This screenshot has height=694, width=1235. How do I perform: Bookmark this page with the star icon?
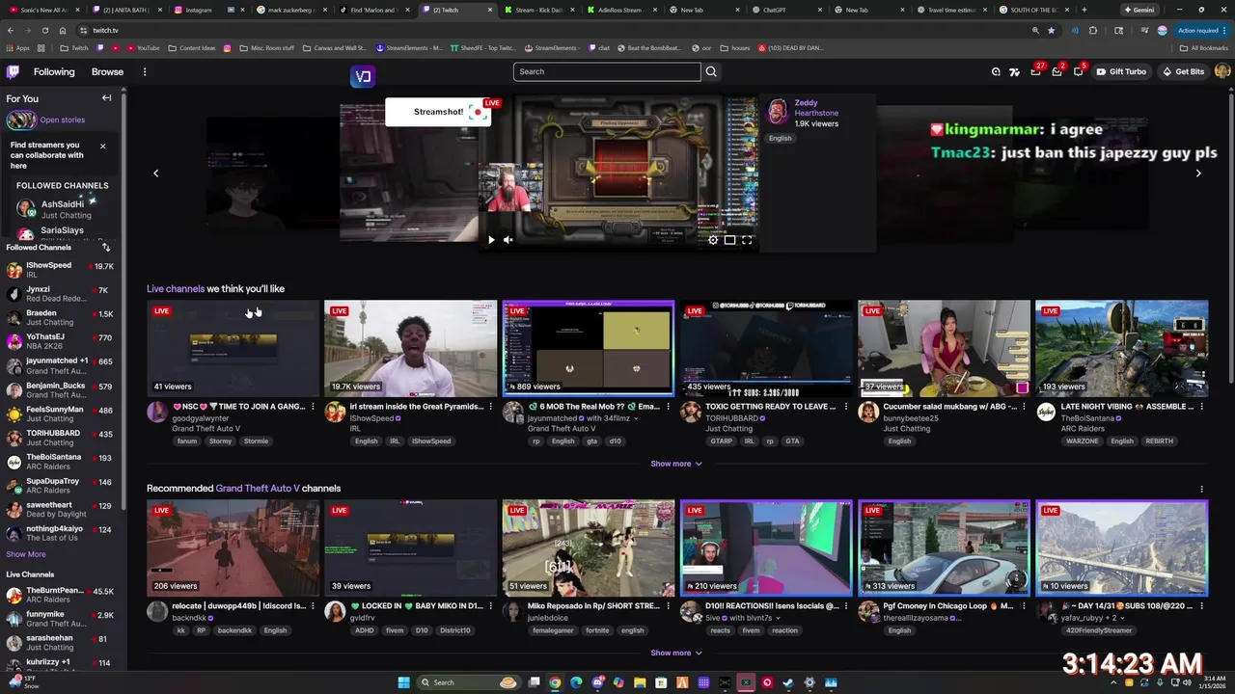coord(1051,30)
